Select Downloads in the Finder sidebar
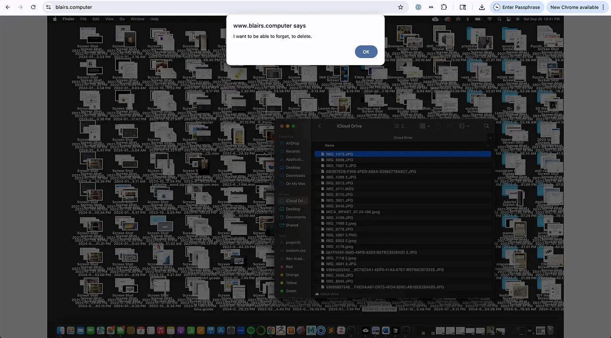The width and height of the screenshot is (611, 338). click(295, 176)
